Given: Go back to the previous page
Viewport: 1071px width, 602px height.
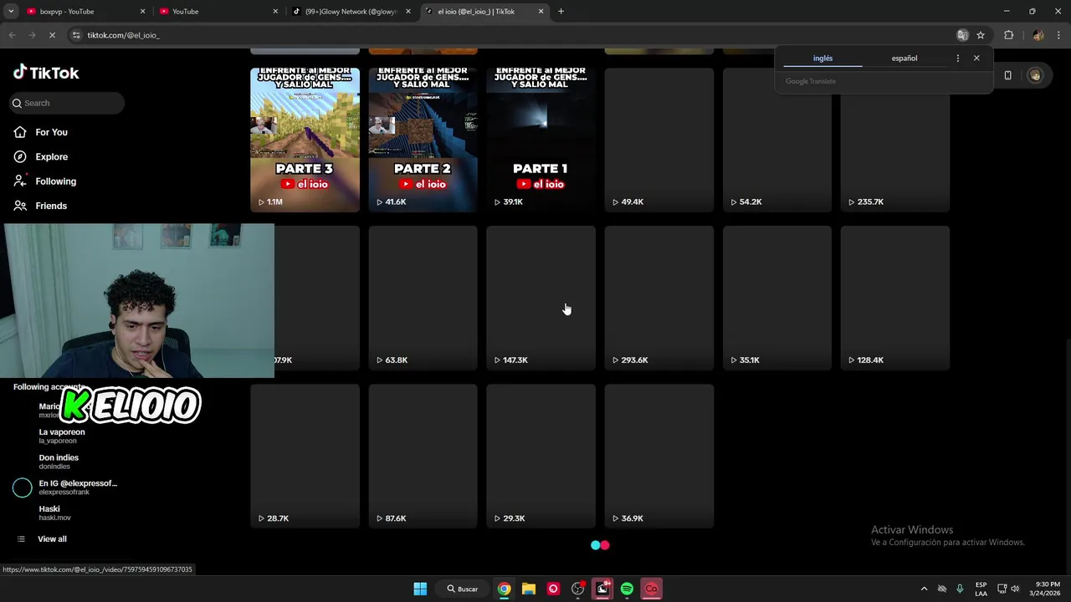Looking at the screenshot, I should [x=12, y=35].
